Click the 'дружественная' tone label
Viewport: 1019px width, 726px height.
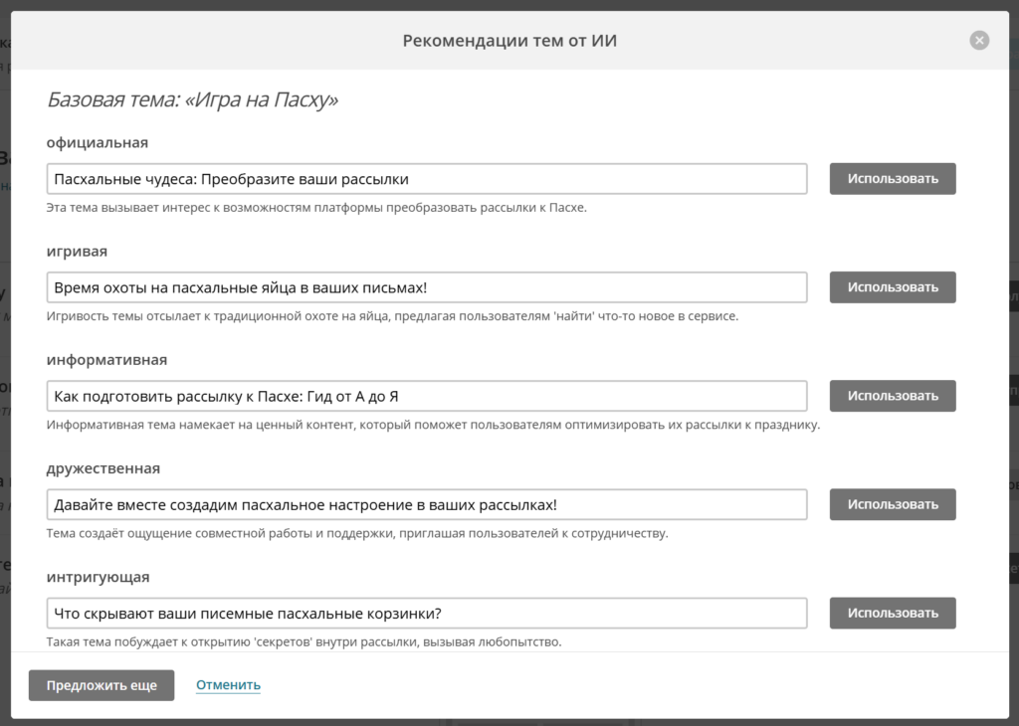[103, 467]
